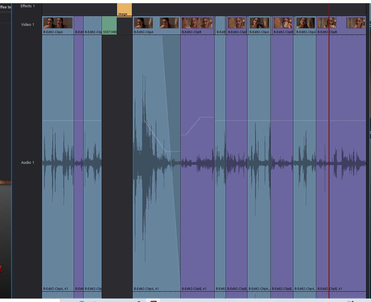Screen dimensions: 371x302
Task: Select the first B-Edit2-ClipA video clip at timeline start
Action: coord(58,26)
